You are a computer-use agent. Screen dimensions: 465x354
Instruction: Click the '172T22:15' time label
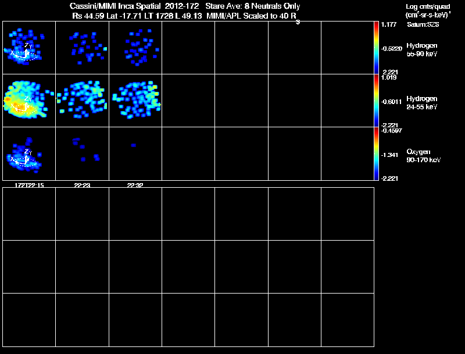29,185
